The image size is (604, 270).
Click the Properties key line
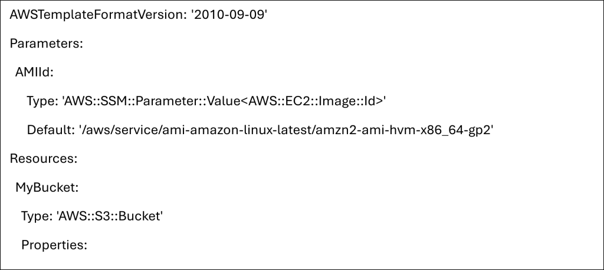[x=54, y=245]
